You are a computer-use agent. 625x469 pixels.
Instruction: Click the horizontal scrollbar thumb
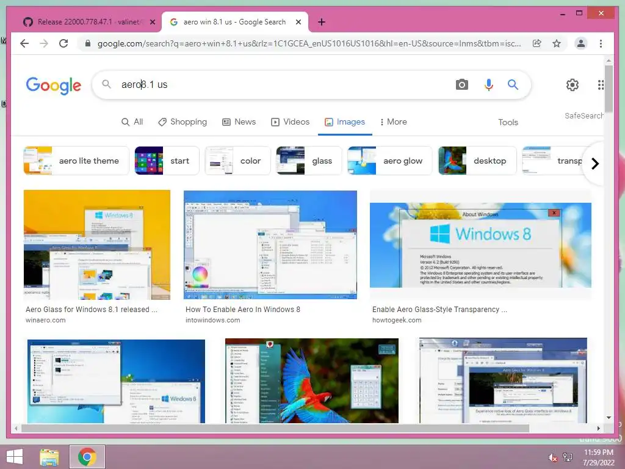click(x=275, y=428)
